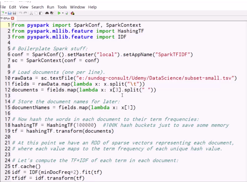Open the New file dropdown arrow
Image resolution: width=247 pixels, height=182 pixels.
6,13
